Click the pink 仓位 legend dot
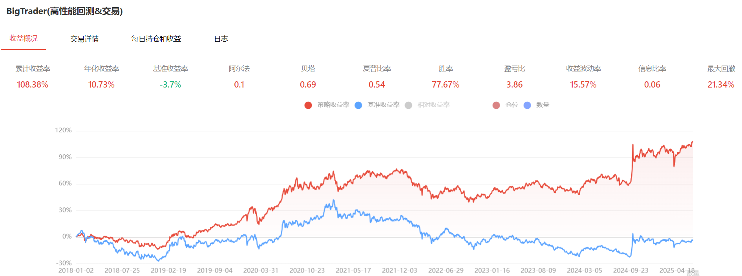742x276 pixels. pos(496,105)
